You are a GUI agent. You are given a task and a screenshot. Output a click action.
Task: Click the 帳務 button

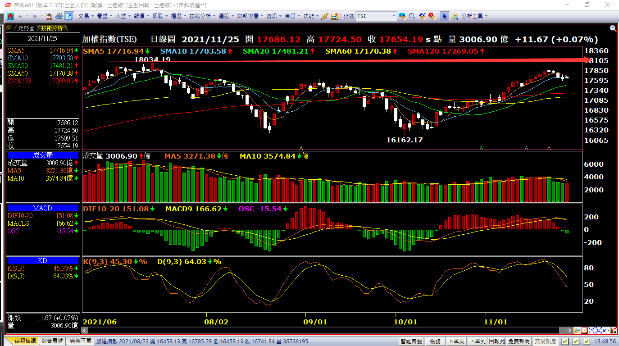coord(436,341)
